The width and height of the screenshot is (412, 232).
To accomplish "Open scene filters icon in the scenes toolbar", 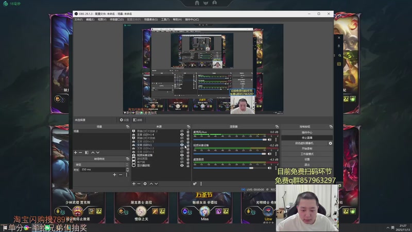I will click(87, 153).
